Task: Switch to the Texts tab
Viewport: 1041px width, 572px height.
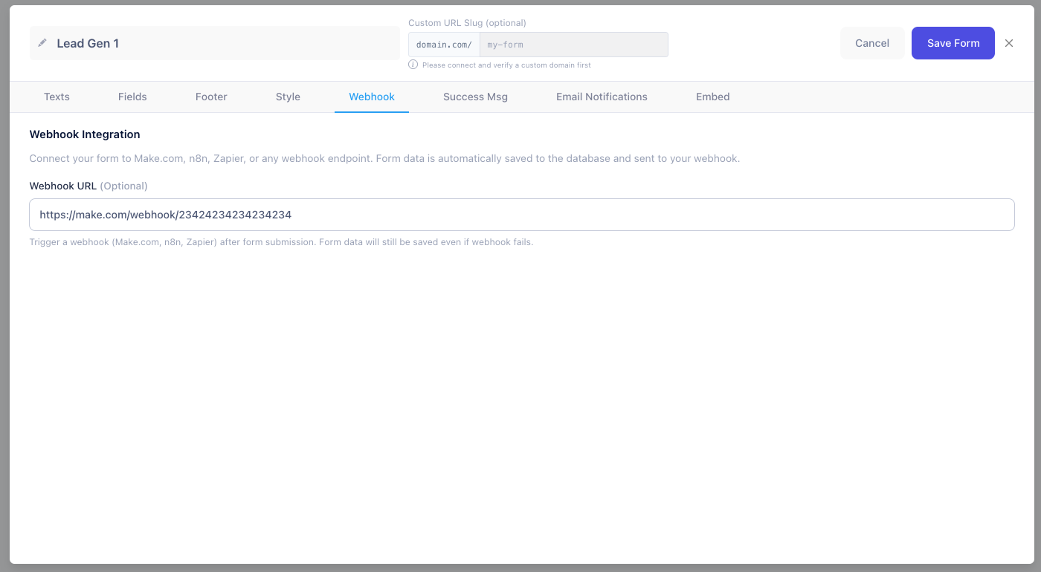Action: tap(57, 97)
